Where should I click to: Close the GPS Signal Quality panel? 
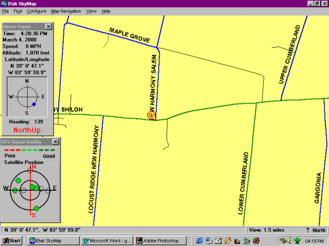55,141
